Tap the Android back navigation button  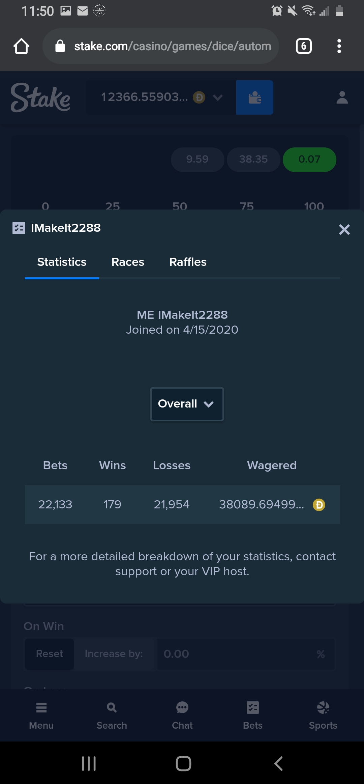[x=278, y=763]
